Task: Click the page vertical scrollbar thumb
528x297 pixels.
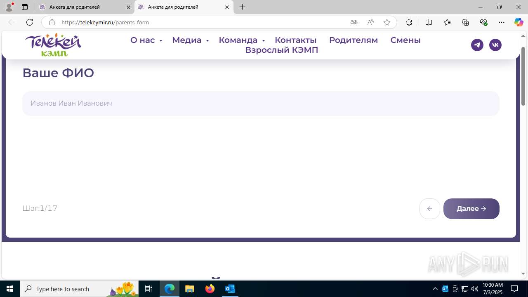Action: tap(523, 76)
